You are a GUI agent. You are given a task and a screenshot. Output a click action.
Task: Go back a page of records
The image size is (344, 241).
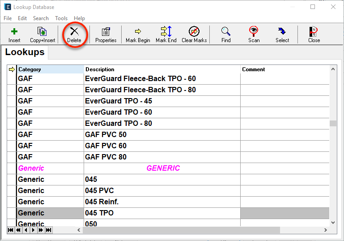pyautogui.click(x=18, y=230)
